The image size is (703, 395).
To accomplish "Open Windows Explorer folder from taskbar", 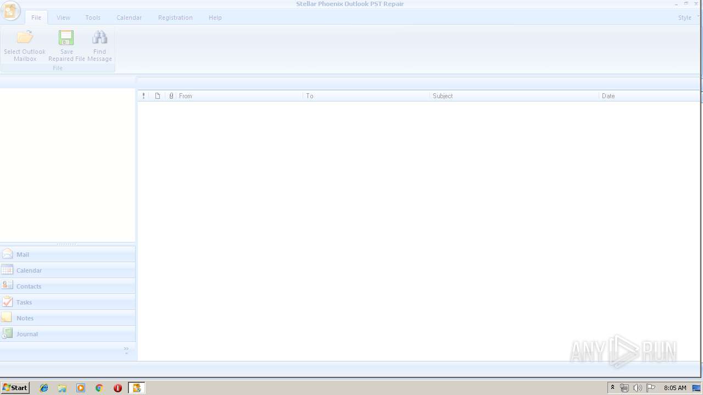I will pos(62,388).
